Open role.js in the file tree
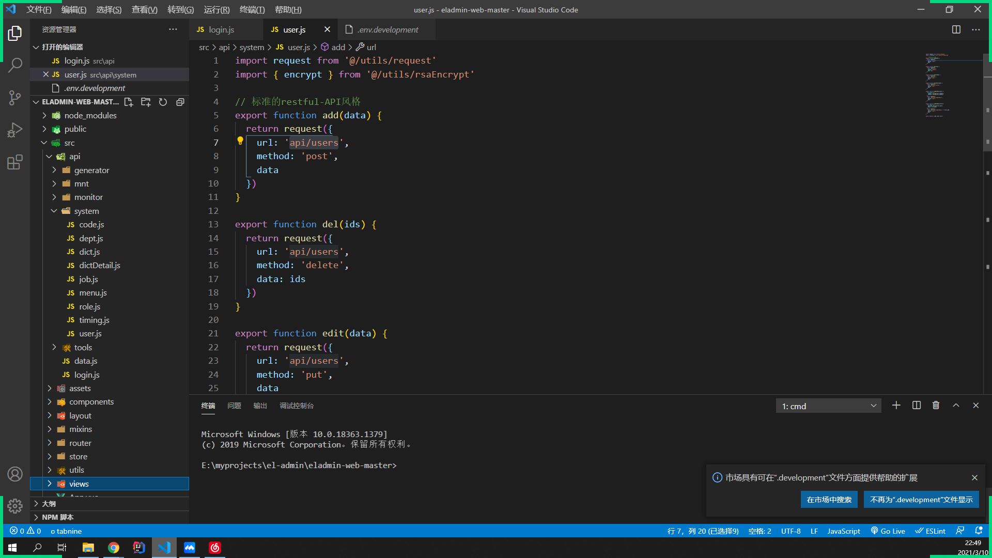 89,307
